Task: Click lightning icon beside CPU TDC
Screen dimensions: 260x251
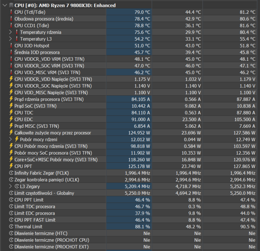Action: tap(11, 113)
